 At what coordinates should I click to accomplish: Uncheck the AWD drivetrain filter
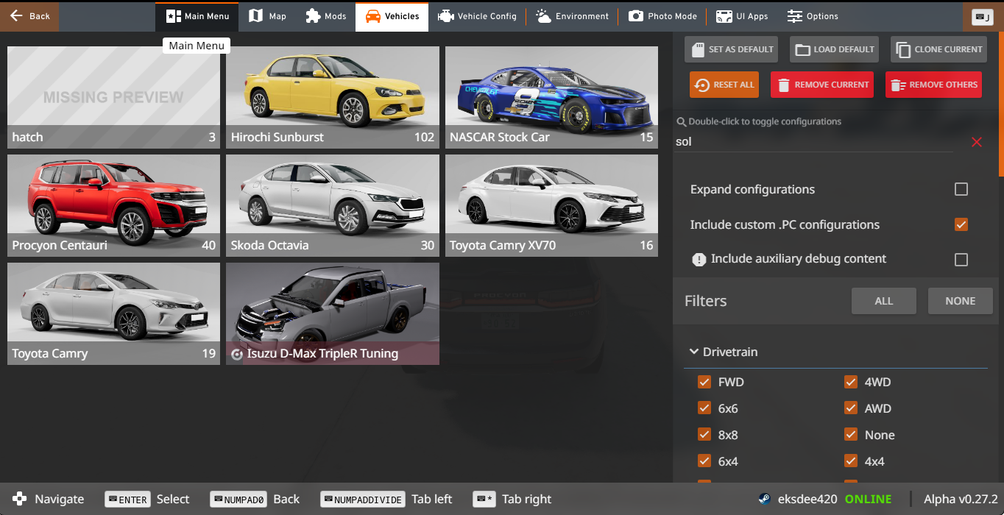pyautogui.click(x=851, y=408)
